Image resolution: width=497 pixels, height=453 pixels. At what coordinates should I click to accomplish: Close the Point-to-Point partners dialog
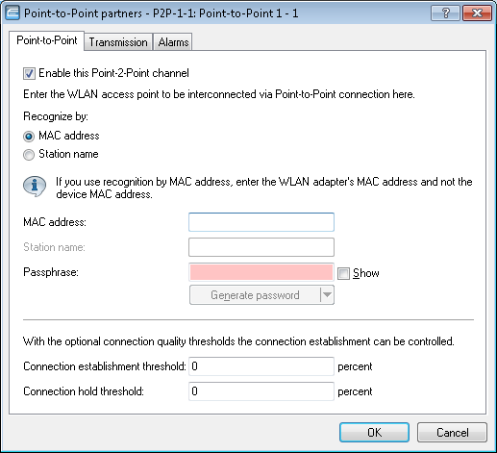pyautogui.click(x=477, y=13)
